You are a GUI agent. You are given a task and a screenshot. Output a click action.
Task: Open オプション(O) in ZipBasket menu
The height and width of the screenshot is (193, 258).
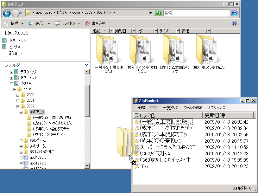click(217, 108)
